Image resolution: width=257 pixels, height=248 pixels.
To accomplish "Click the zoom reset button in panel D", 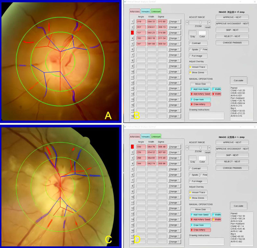I will coord(208,153).
